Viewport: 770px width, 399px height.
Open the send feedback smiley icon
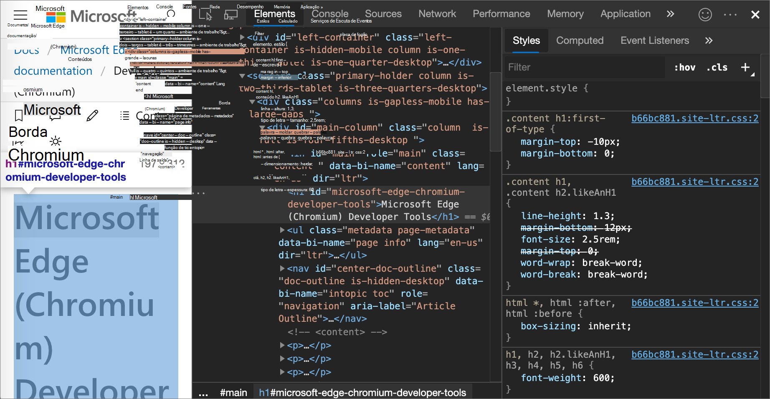coord(705,15)
